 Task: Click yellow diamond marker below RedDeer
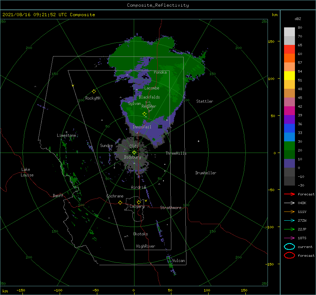point(144,114)
